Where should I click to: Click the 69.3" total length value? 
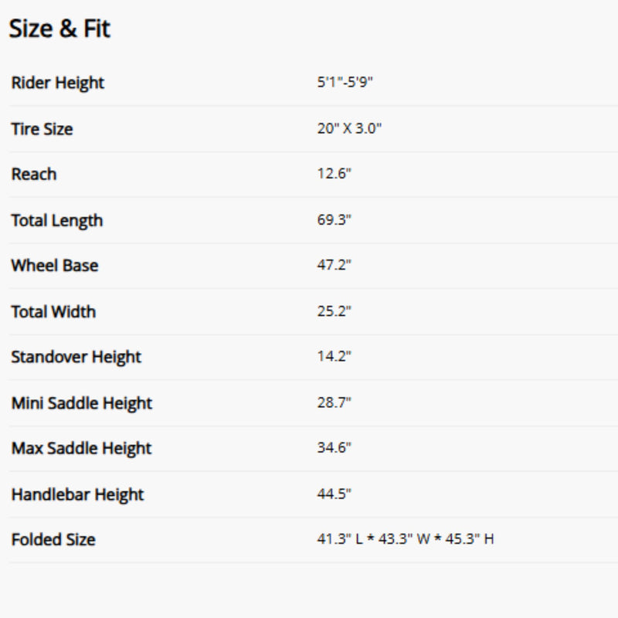click(334, 219)
